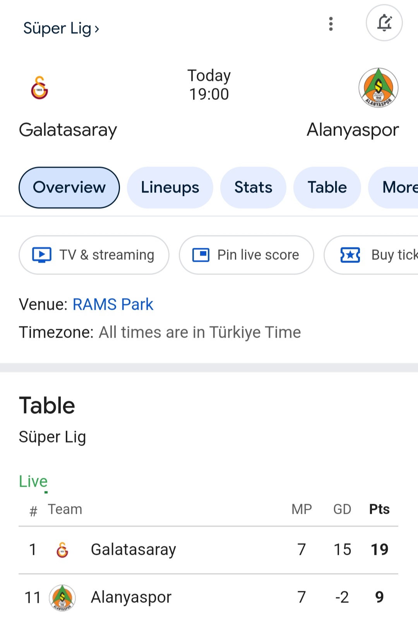Switch to the Lineups tab
The width and height of the screenshot is (418, 621).
(x=170, y=187)
